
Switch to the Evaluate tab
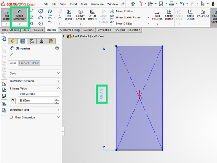(x=88, y=30)
